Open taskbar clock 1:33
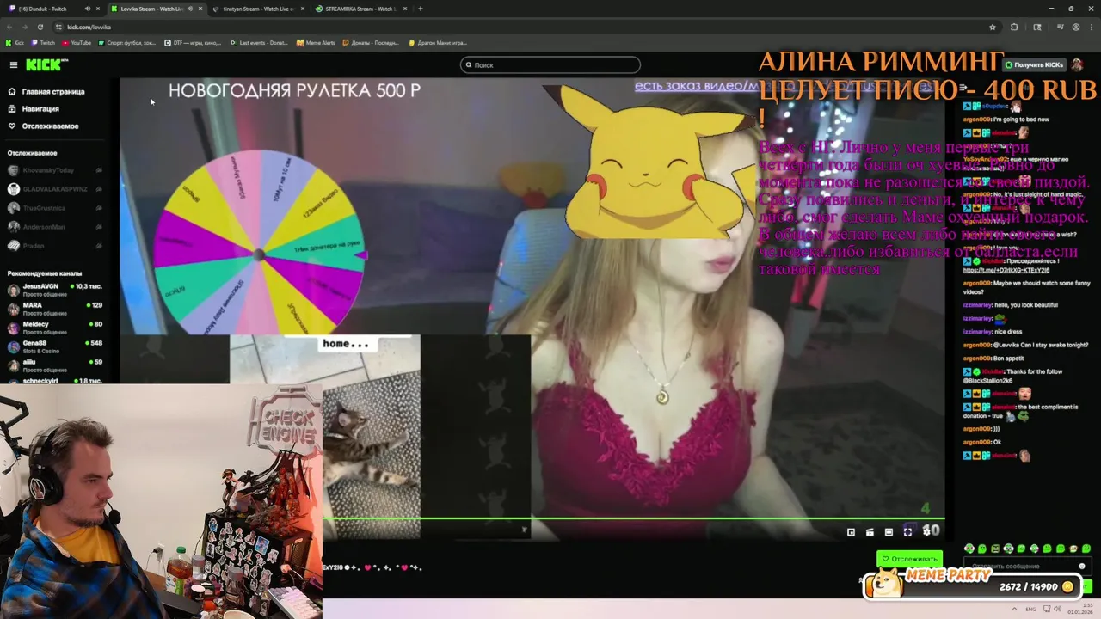The image size is (1101, 619). tap(1080, 608)
